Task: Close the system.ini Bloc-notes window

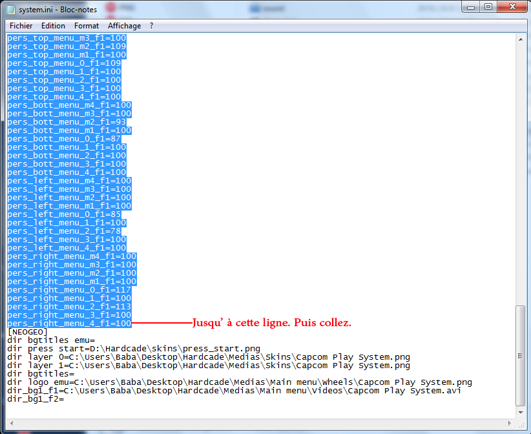Action: (512, 6)
